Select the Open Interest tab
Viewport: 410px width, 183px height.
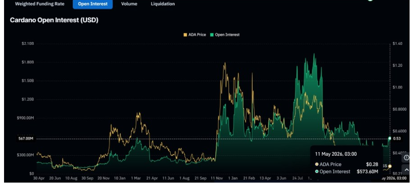(x=93, y=4)
